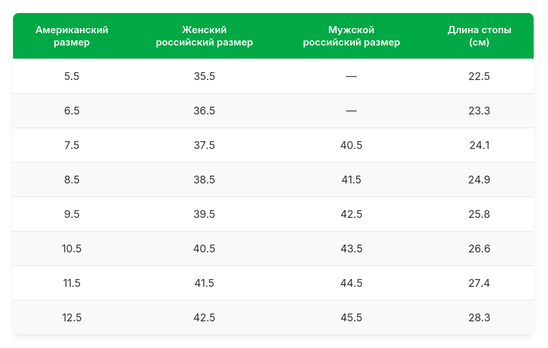
Task: Click American size 12.5 cell
Action: pos(72,317)
